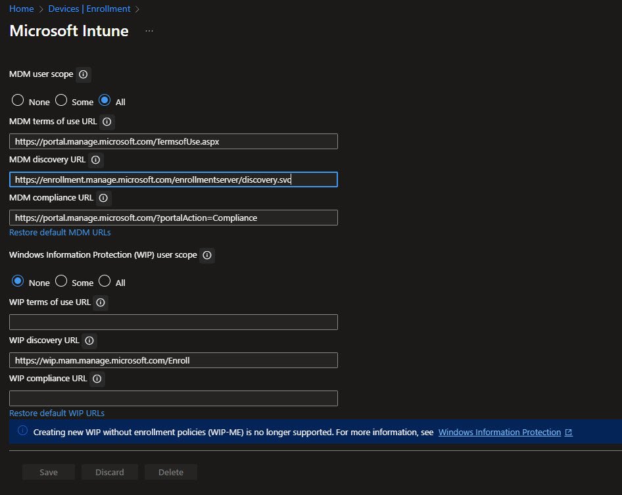Click info icon beside WIP terms of use URL
The image size is (622, 495).
(x=101, y=302)
